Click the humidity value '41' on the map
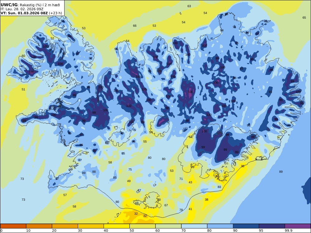Image resolution: width=311 pixels, height=233 pixels. pos(190,209)
